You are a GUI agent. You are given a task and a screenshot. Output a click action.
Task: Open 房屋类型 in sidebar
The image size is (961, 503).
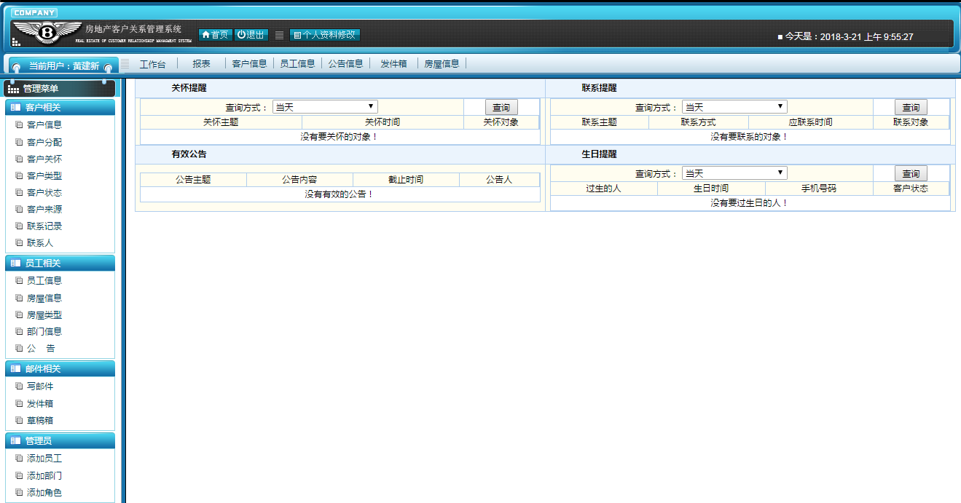coord(44,315)
